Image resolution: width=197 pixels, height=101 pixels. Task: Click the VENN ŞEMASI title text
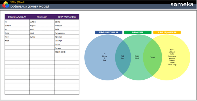[17, 2]
